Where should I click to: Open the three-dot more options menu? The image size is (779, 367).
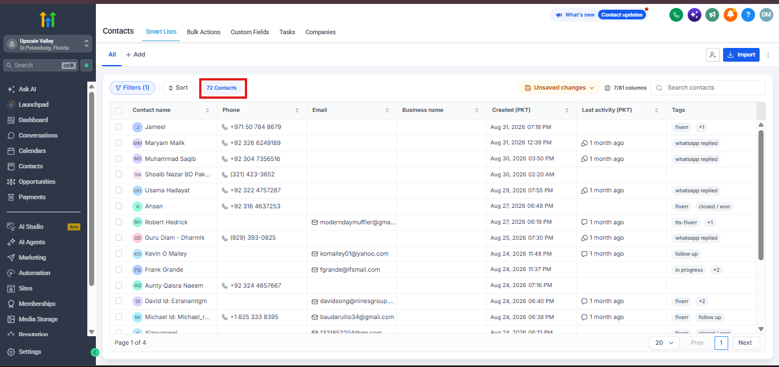768,55
